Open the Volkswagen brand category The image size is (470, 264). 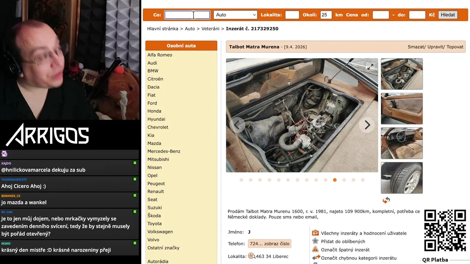tap(160, 232)
